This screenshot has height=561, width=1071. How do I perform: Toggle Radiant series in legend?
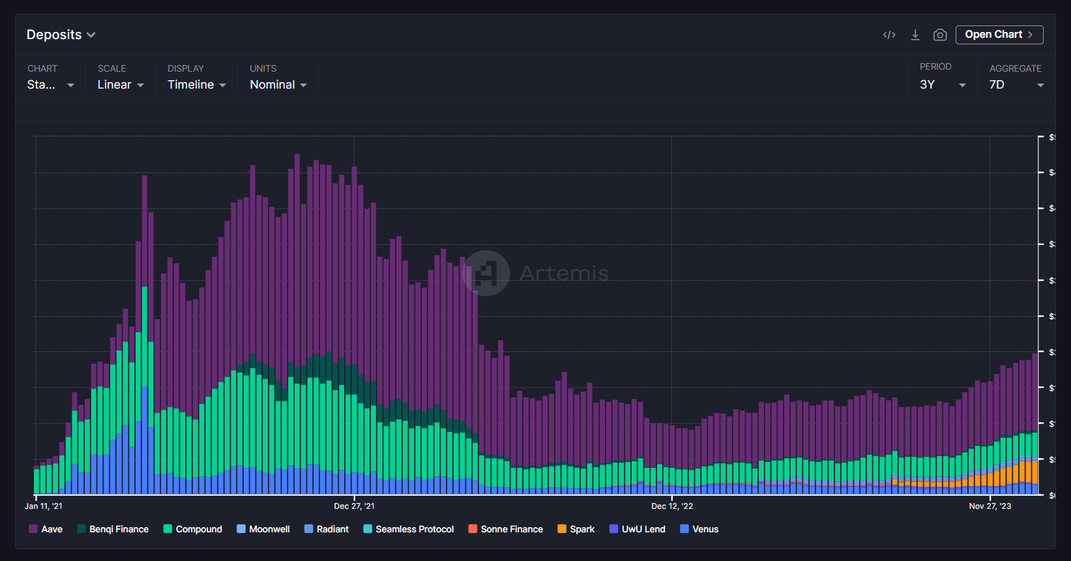coord(327,529)
